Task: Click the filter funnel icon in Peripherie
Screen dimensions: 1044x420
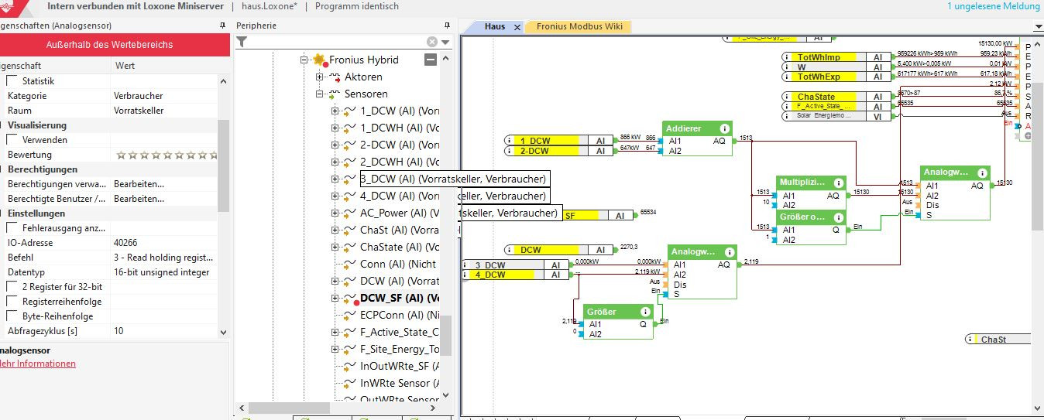Action: 242,42
